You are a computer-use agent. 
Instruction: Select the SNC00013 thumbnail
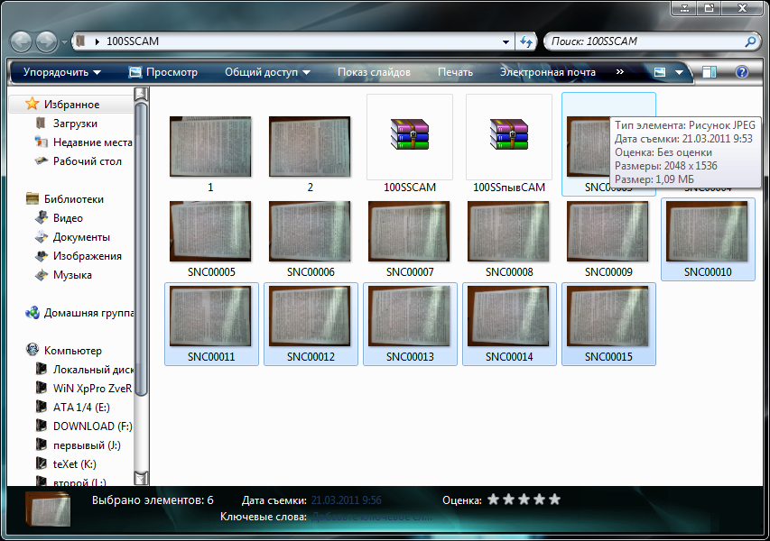point(409,316)
